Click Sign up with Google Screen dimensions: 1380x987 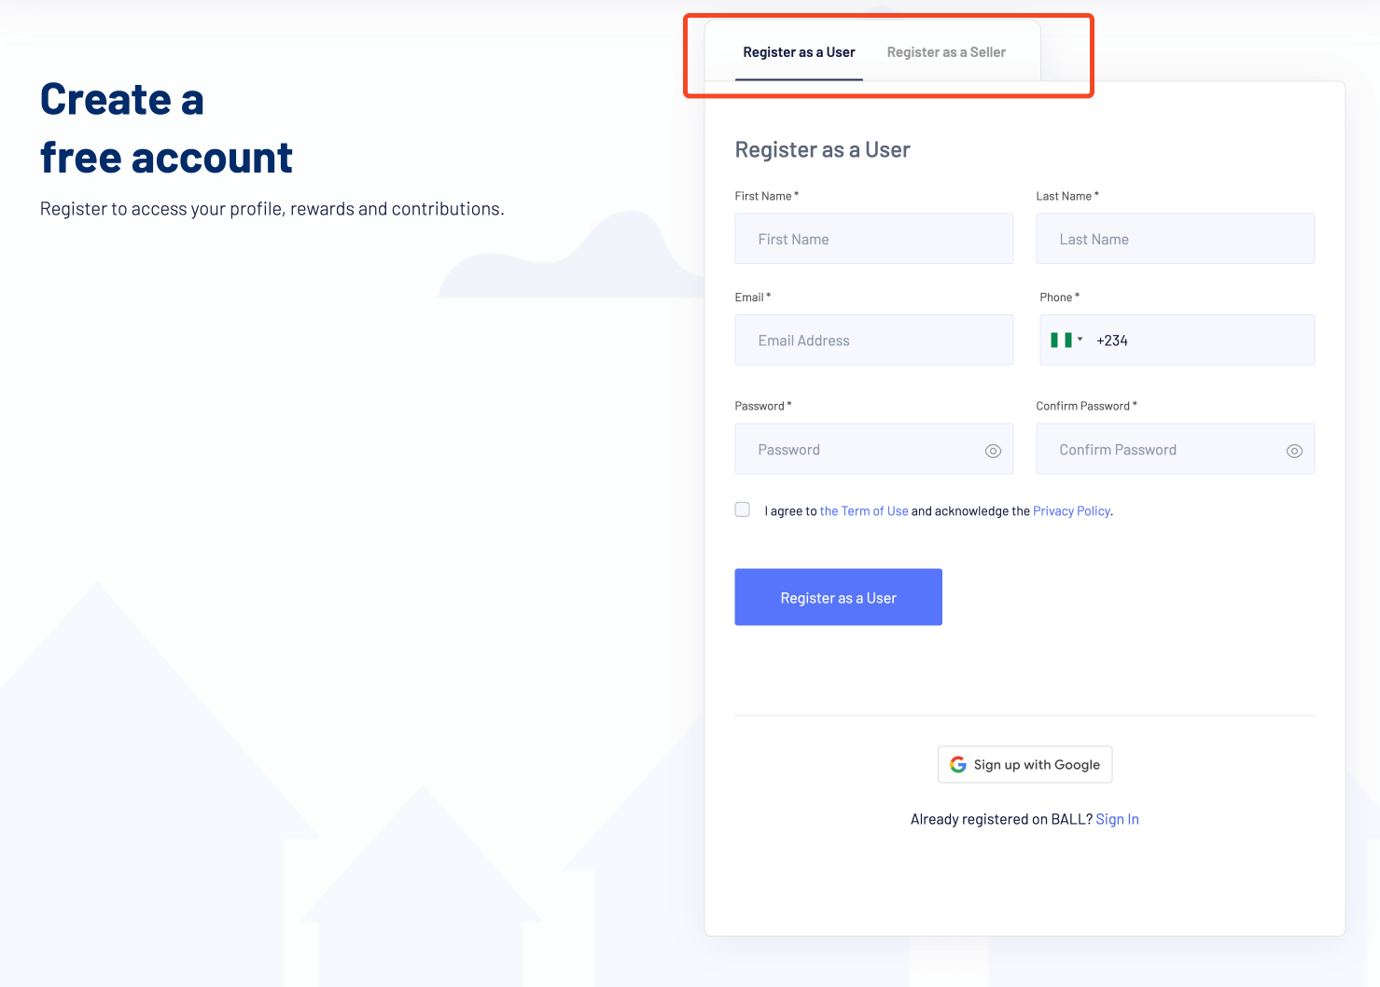coord(1025,764)
